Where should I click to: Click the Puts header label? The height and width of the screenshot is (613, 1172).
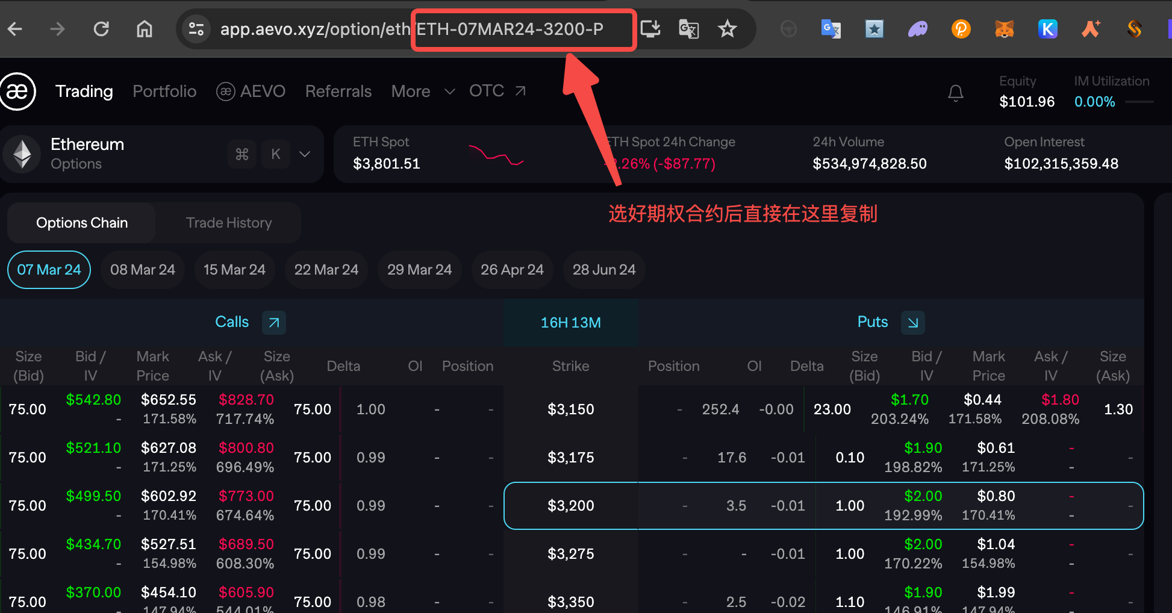click(x=873, y=322)
